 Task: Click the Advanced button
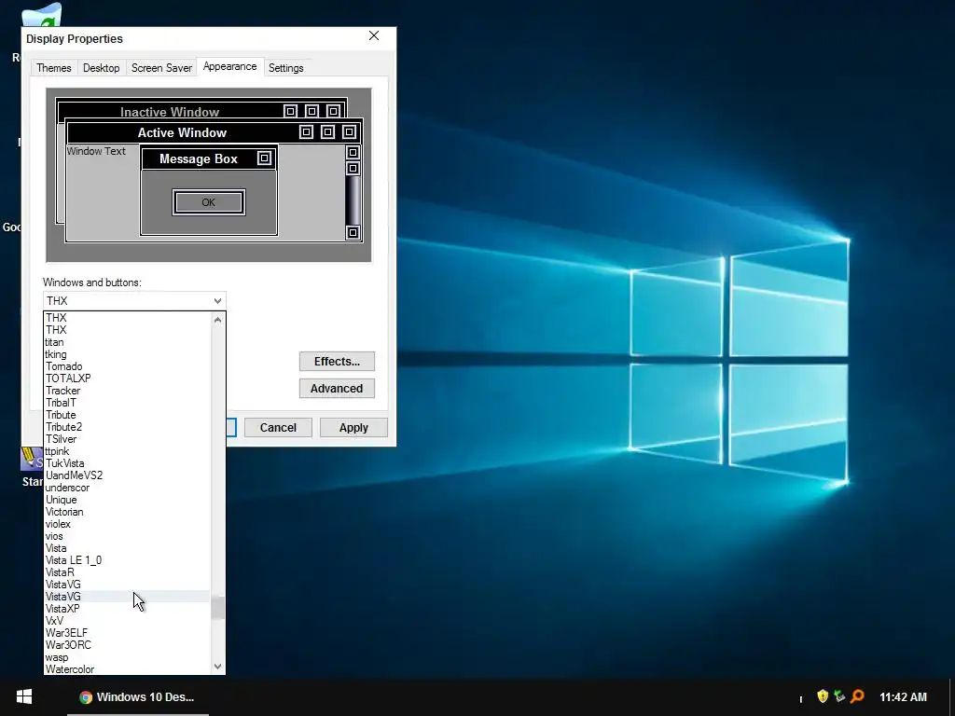[x=337, y=389]
